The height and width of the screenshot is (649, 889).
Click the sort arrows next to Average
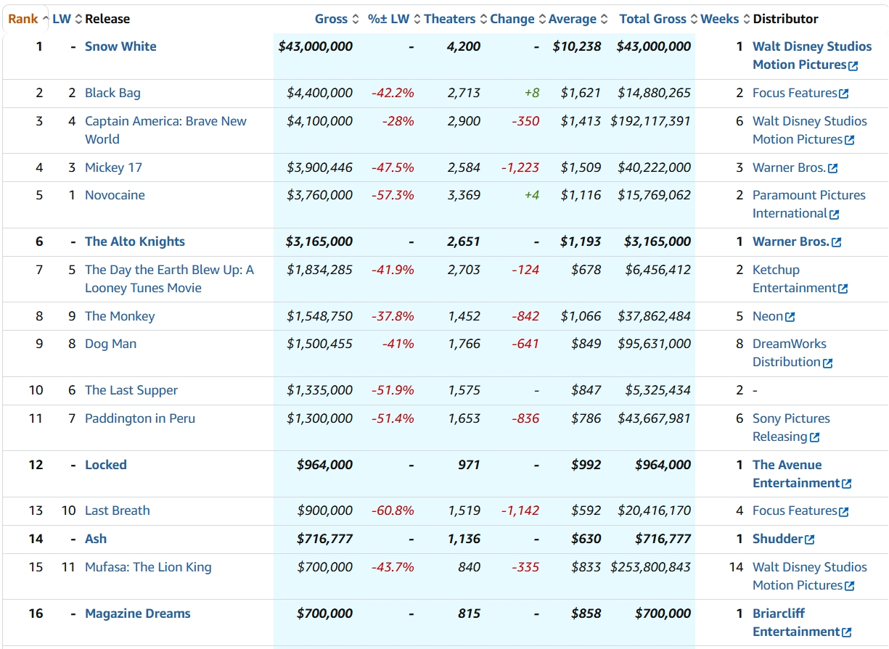click(604, 19)
